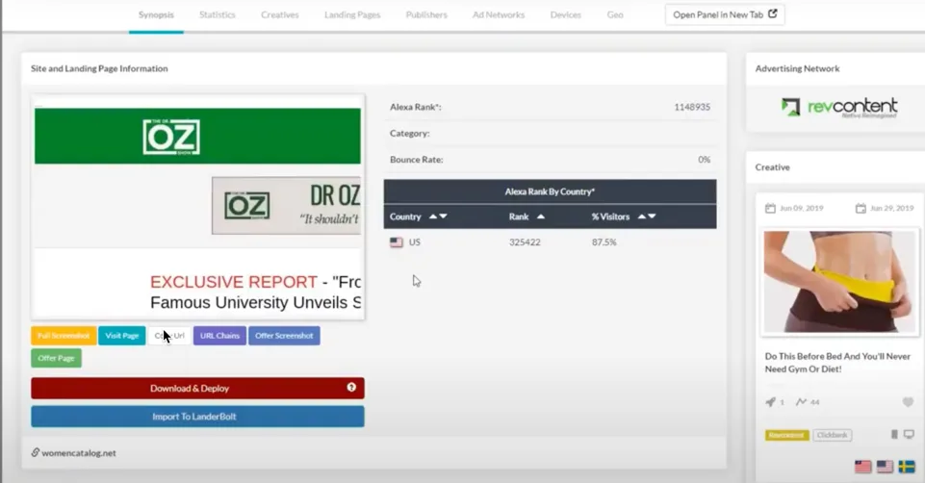
Task: Click the external link icon in Open Panel button
Action: pos(773,13)
